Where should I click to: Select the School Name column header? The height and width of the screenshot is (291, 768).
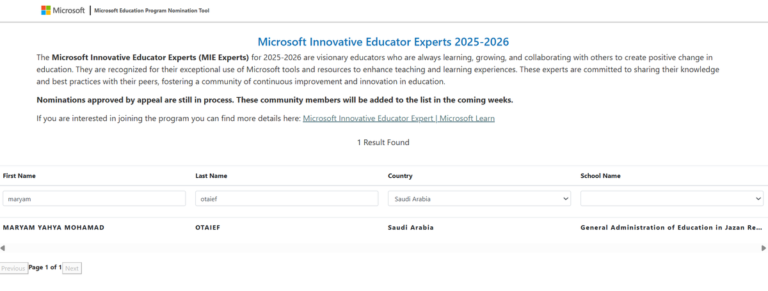(600, 175)
